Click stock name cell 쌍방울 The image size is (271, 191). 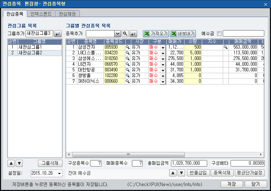(90, 76)
